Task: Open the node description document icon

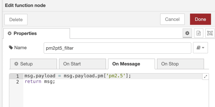Action: point(199,33)
